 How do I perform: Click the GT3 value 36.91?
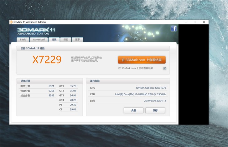[73, 95]
